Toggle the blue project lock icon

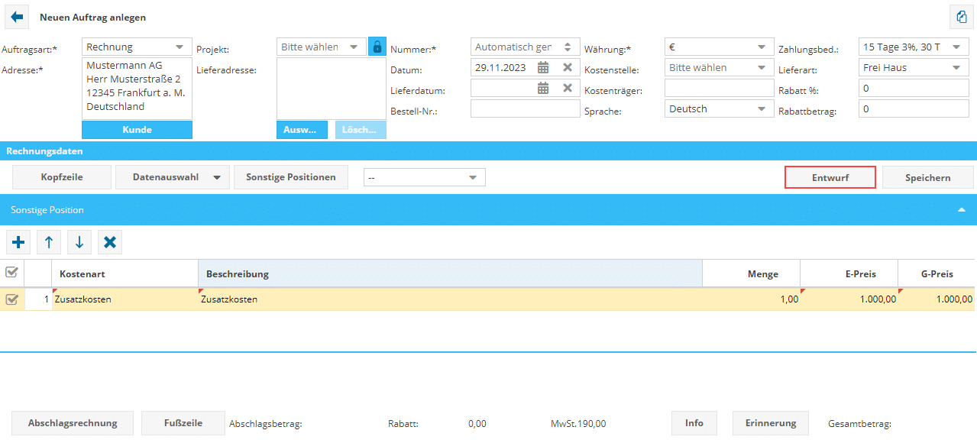[377, 47]
